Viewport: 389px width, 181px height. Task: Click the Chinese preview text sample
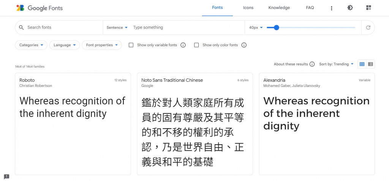point(193,132)
